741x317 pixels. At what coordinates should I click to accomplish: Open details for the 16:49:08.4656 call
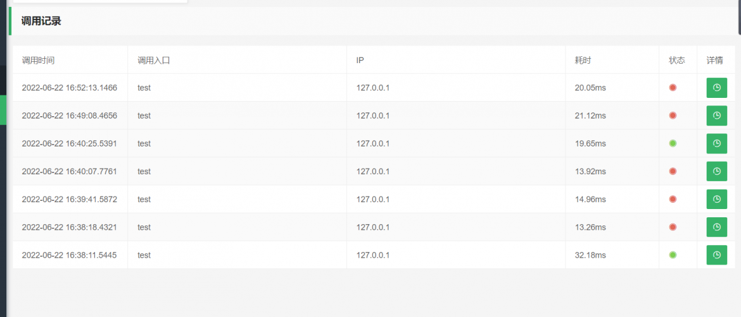[x=716, y=116]
